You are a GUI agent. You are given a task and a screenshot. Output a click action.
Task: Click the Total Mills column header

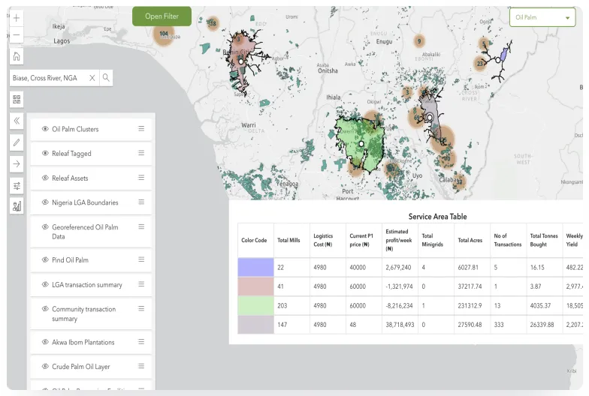288,240
